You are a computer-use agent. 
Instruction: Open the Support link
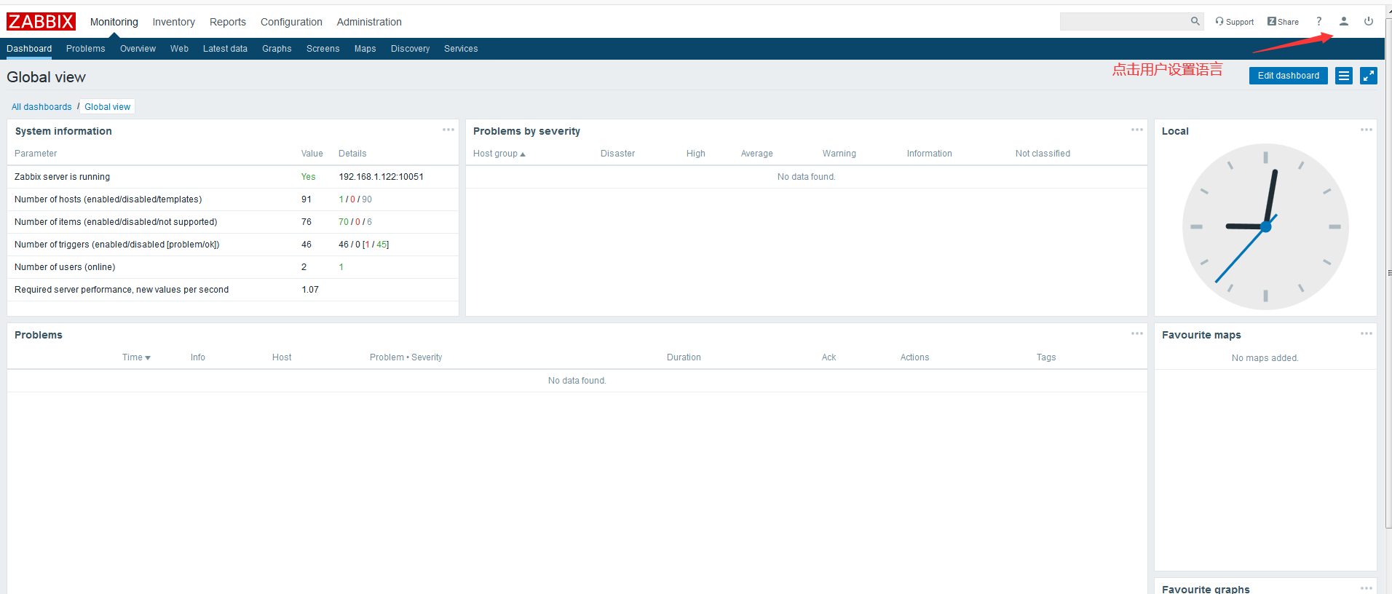pos(1235,22)
